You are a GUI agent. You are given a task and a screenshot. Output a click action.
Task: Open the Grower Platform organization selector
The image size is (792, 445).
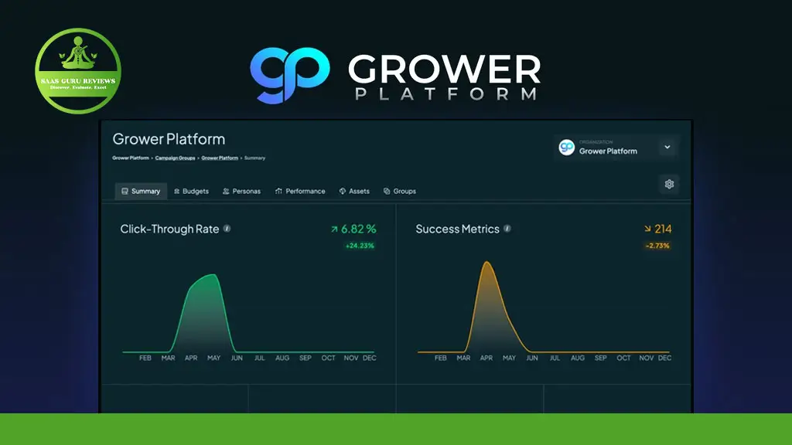pyautogui.click(x=615, y=148)
